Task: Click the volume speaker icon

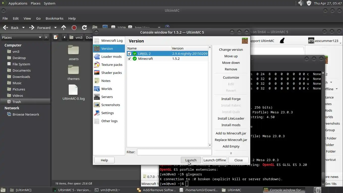Action: click(300, 3)
